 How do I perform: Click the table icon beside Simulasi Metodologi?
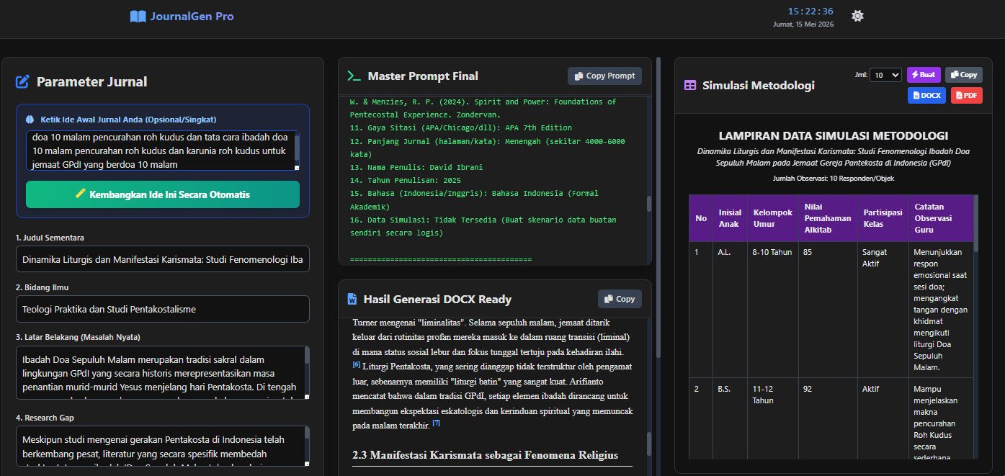(x=690, y=85)
